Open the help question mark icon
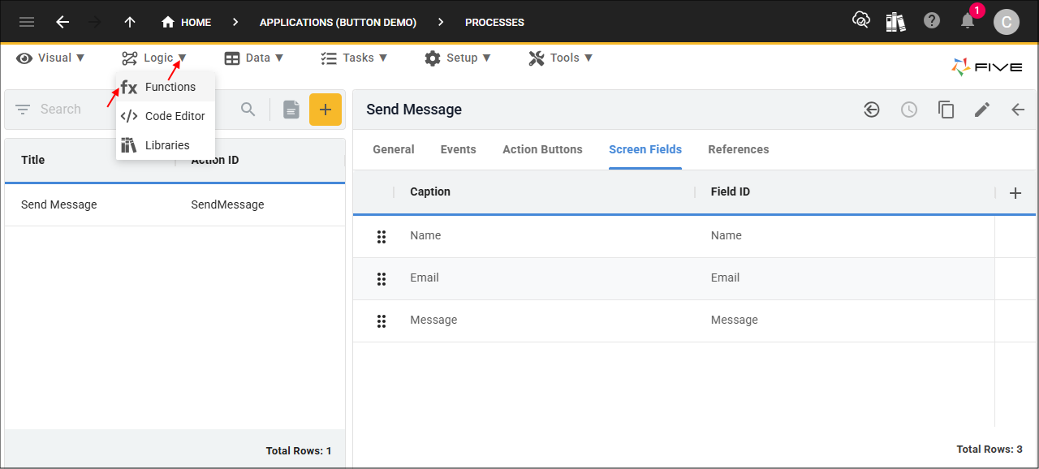Screen dimensions: 1039x469 click(932, 21)
